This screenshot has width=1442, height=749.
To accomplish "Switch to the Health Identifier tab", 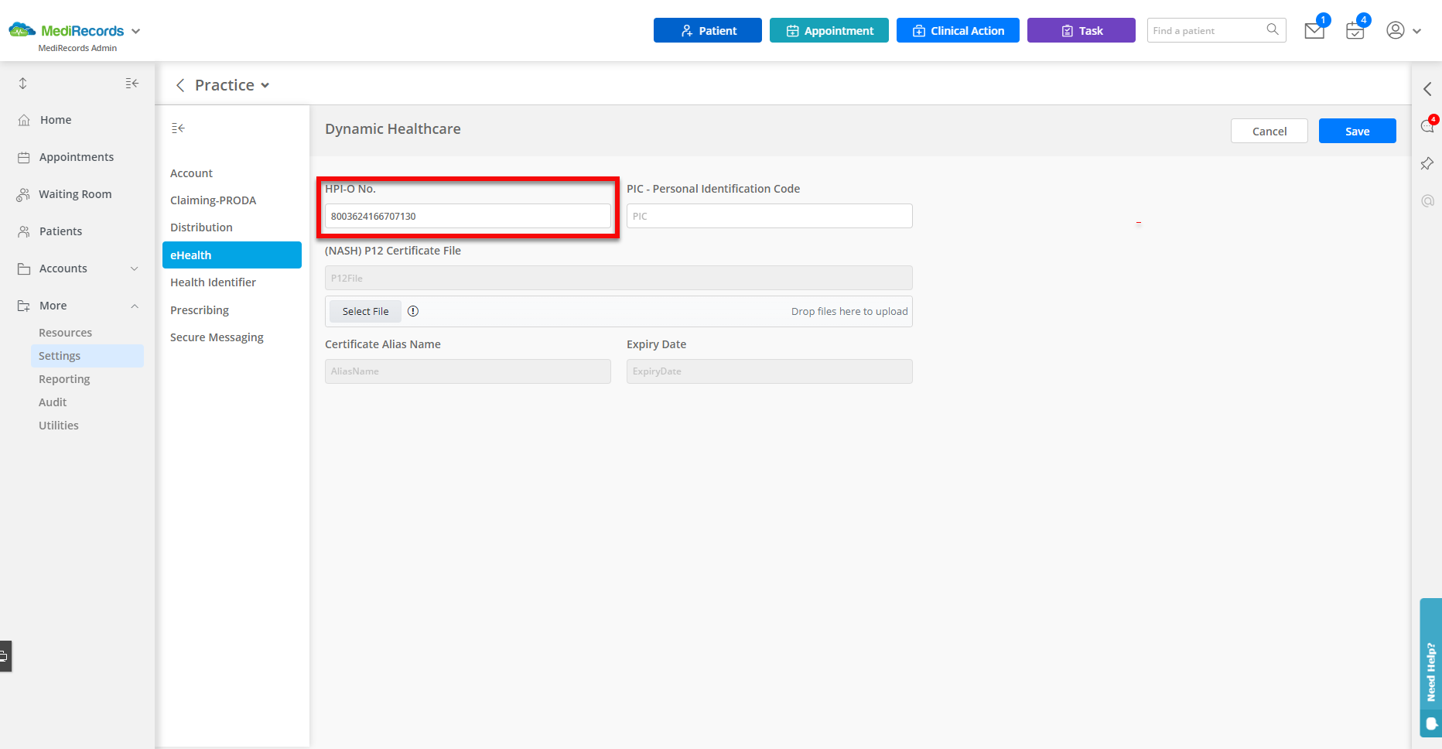I will (213, 282).
